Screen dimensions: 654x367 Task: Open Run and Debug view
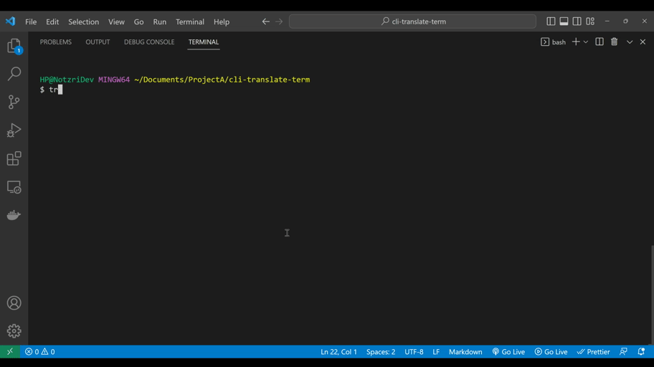pyautogui.click(x=14, y=130)
